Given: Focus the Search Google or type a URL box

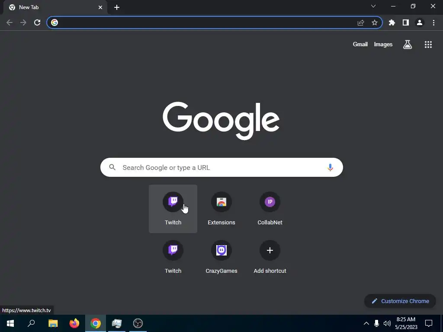Looking at the screenshot, I should (221, 167).
